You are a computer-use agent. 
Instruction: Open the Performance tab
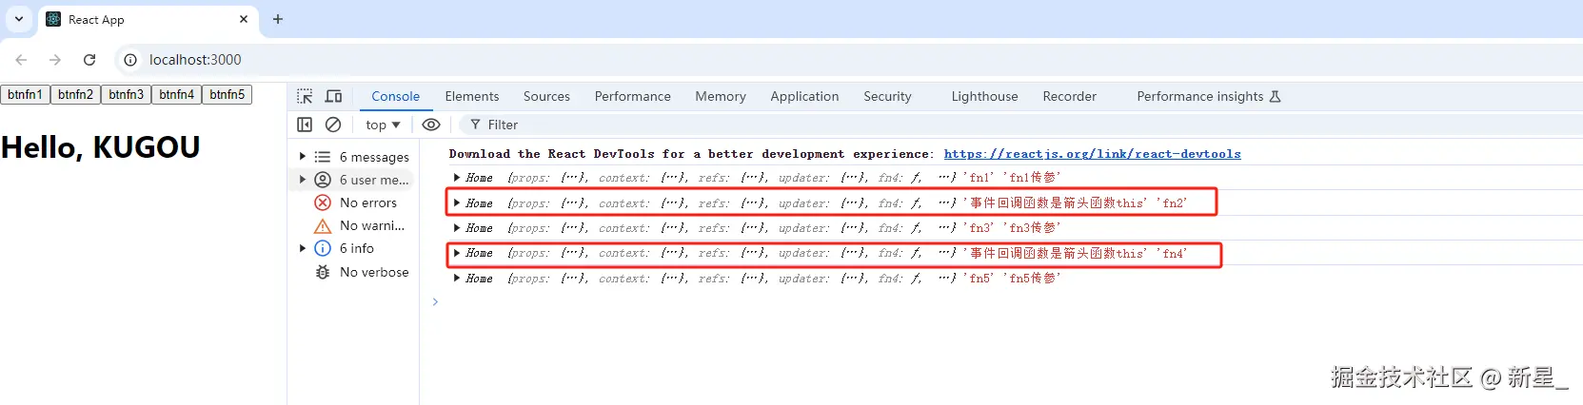(x=632, y=96)
